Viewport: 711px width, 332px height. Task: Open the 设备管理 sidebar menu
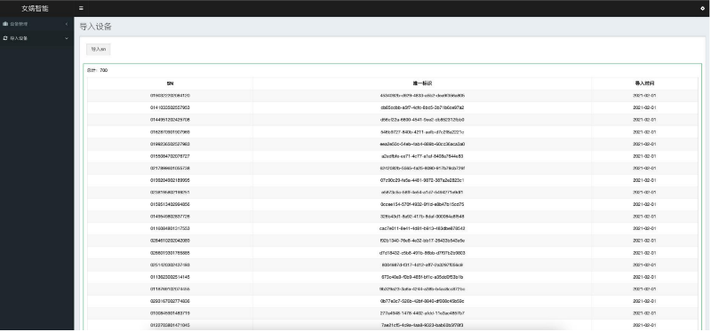(x=36, y=24)
